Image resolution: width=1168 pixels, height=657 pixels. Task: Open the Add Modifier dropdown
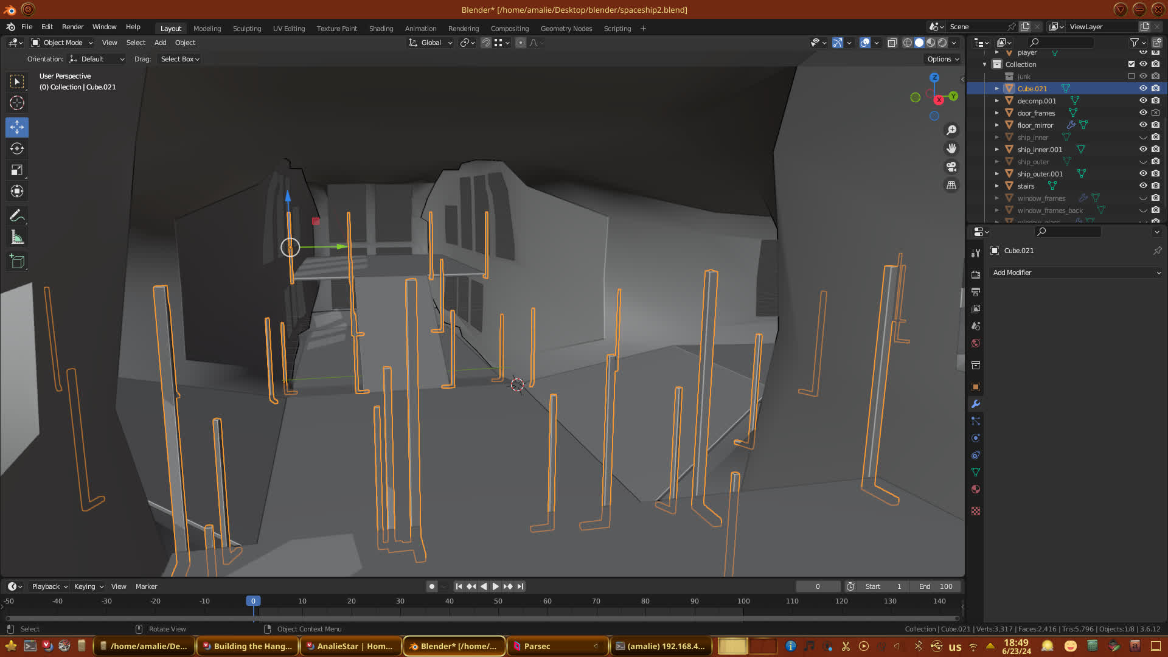click(x=1076, y=273)
